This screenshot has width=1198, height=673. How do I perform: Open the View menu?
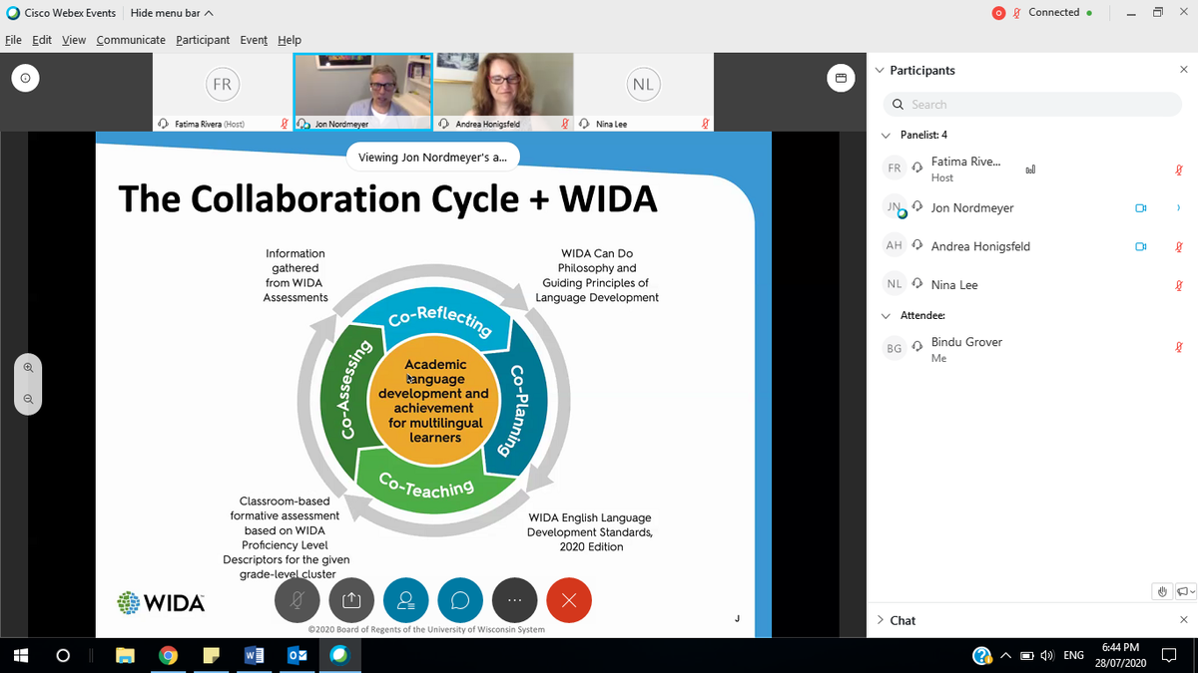pos(74,40)
